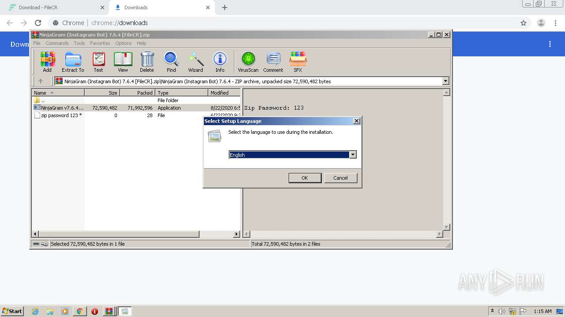Sort by Modified column header
565x317 pixels.
[x=224, y=92]
